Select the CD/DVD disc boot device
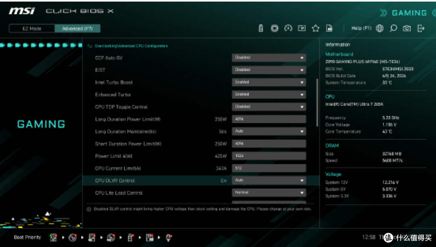436x247 pixels. (x=73, y=237)
